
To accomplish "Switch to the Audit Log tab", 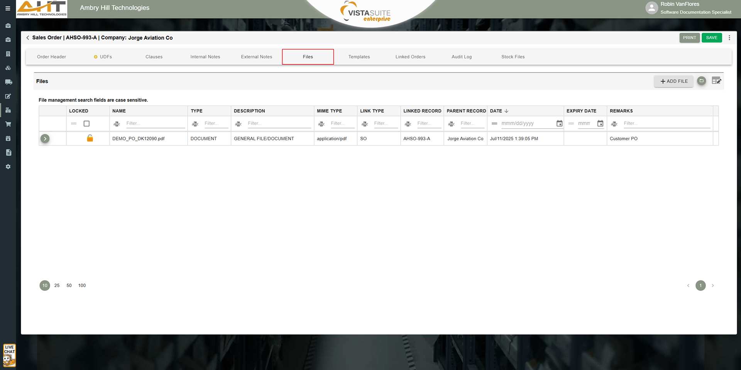I will point(462,57).
